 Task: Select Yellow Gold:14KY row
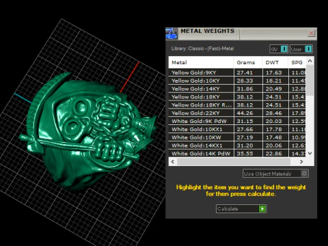point(237,89)
